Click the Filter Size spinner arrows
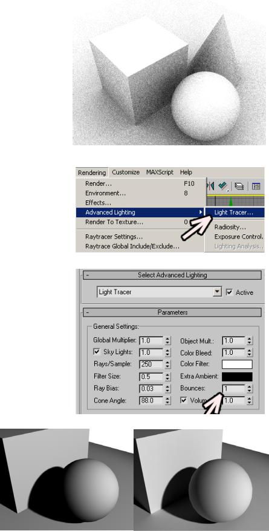 (167, 376)
